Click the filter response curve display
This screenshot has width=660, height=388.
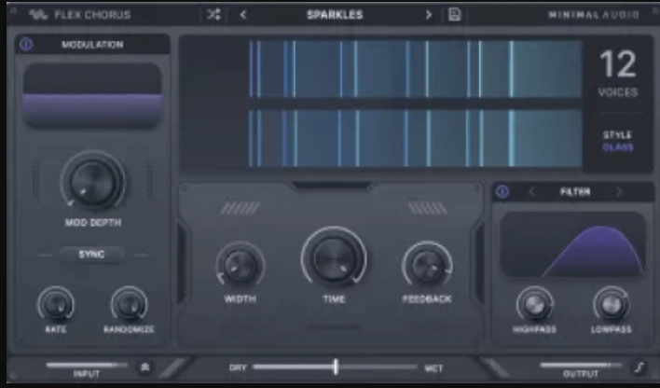[573, 244]
